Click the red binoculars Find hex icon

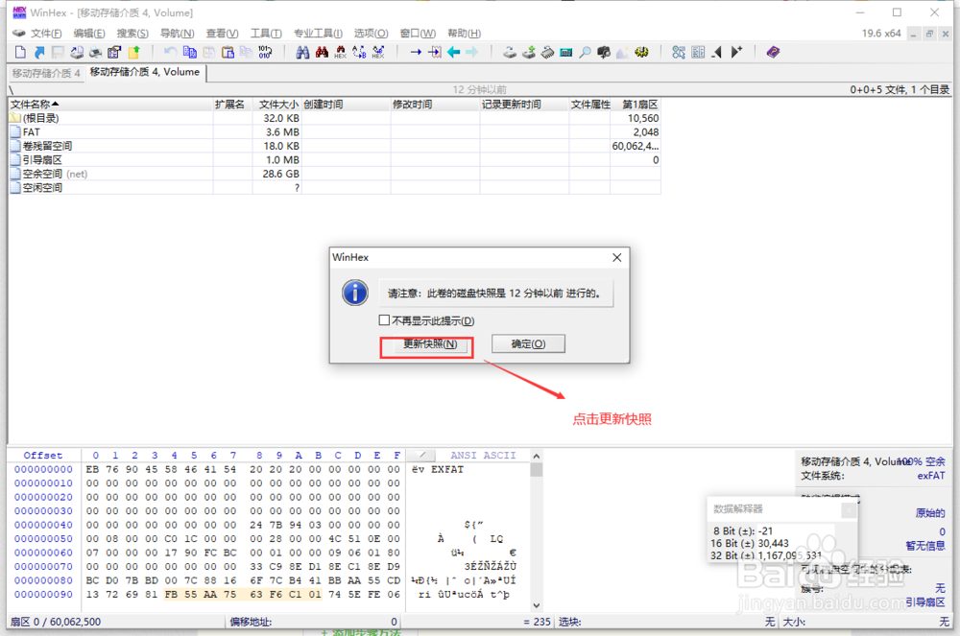(x=322, y=52)
